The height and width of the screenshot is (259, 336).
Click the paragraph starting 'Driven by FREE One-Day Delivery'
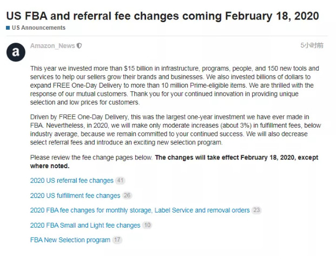click(x=173, y=130)
